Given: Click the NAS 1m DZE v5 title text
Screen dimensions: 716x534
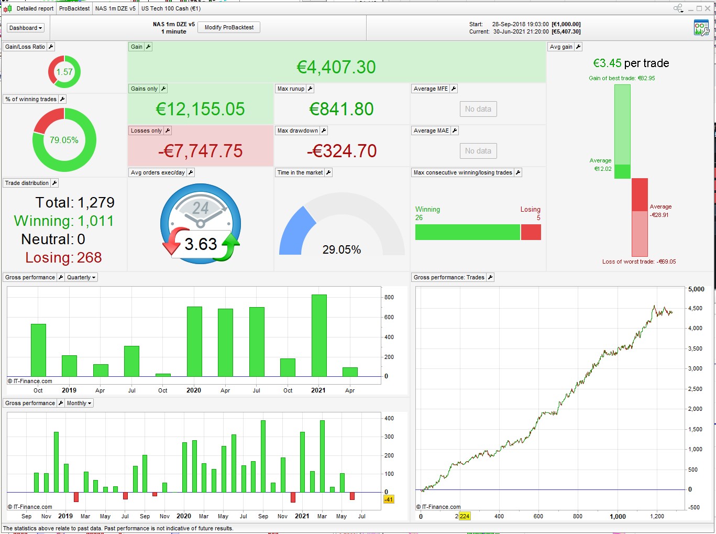Looking at the screenshot, I should 115,8.
